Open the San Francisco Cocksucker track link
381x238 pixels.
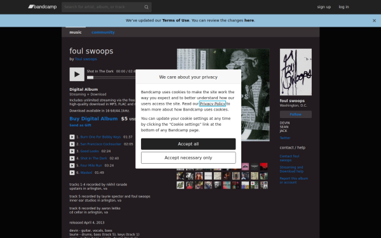tap(100, 144)
